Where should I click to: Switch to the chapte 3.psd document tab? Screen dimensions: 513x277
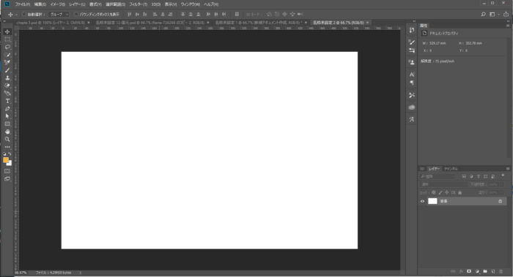pyautogui.click(x=51, y=23)
